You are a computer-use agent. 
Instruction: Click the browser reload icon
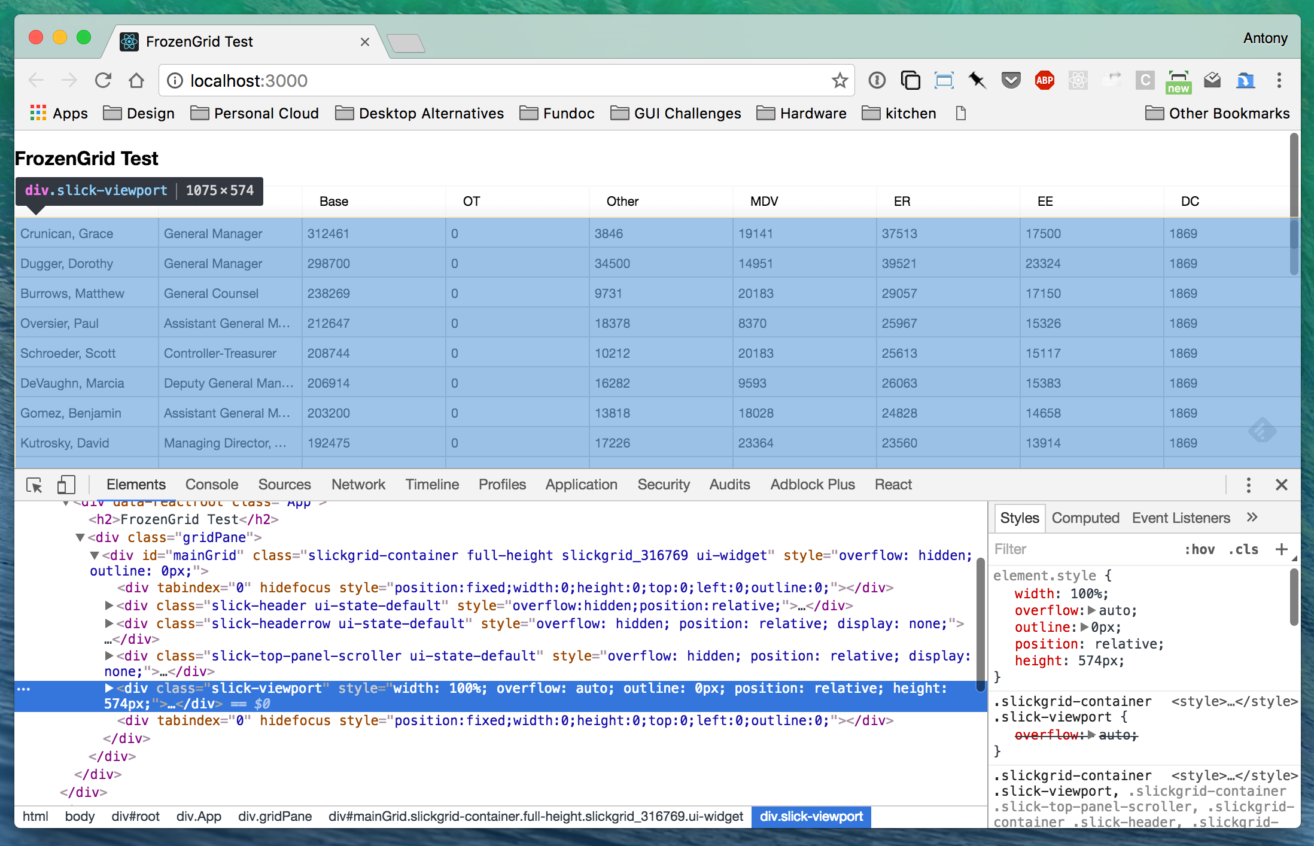(103, 80)
